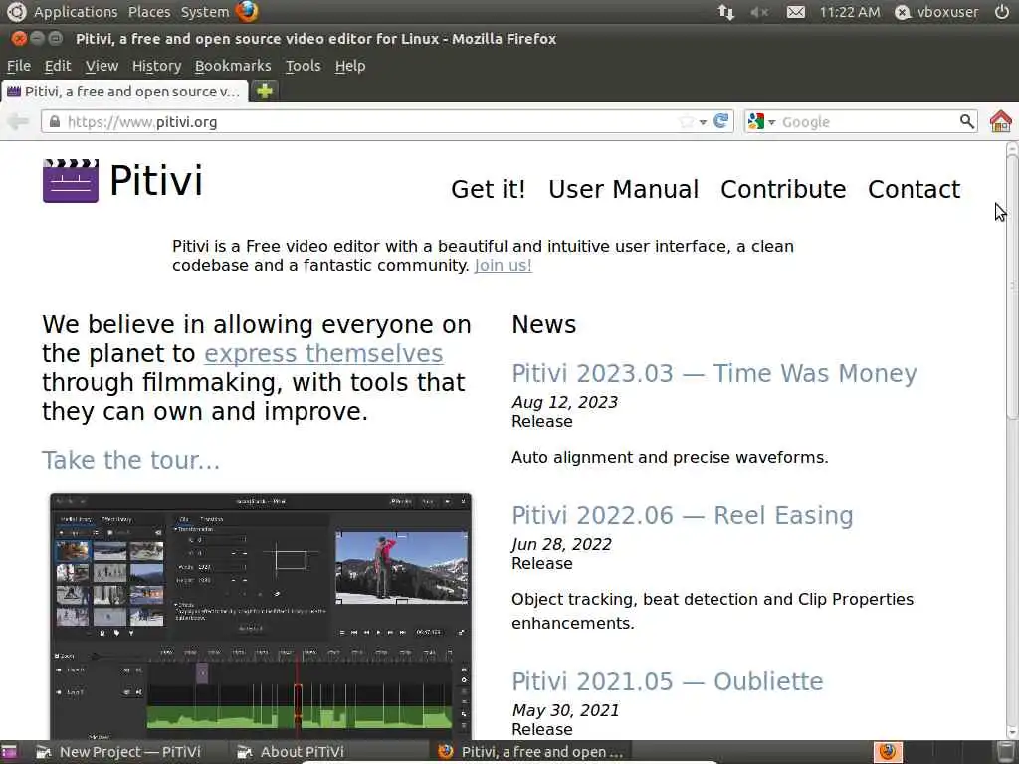
Task: Open Firefox History menu
Action: (156, 66)
